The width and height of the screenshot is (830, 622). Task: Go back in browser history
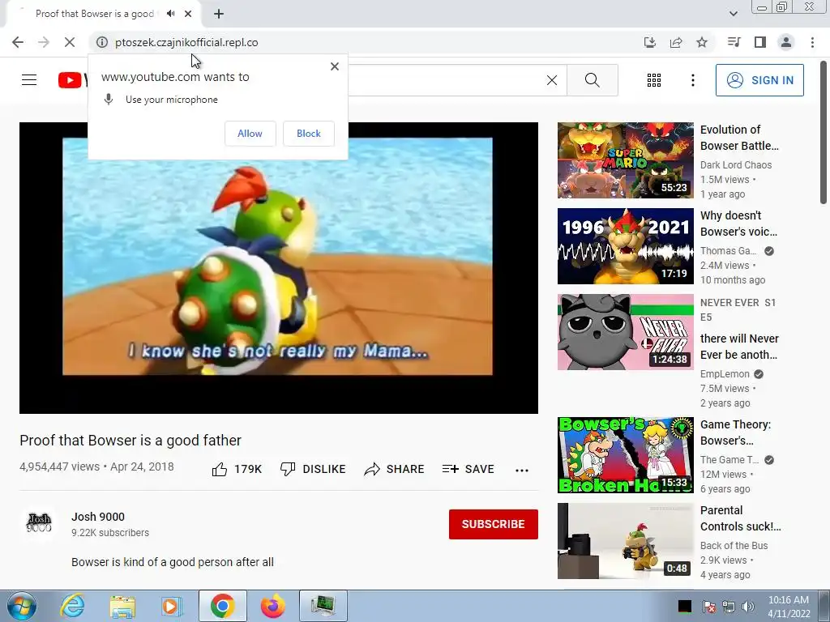click(x=18, y=42)
